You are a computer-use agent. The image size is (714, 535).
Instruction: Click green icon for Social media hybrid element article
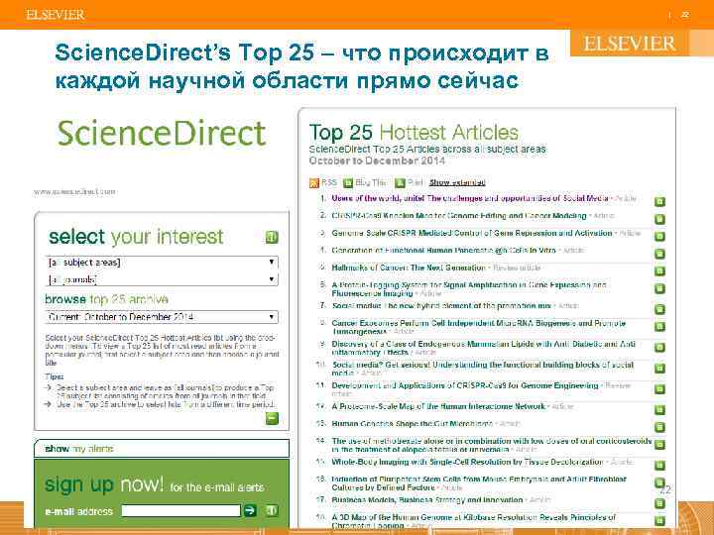click(x=659, y=309)
